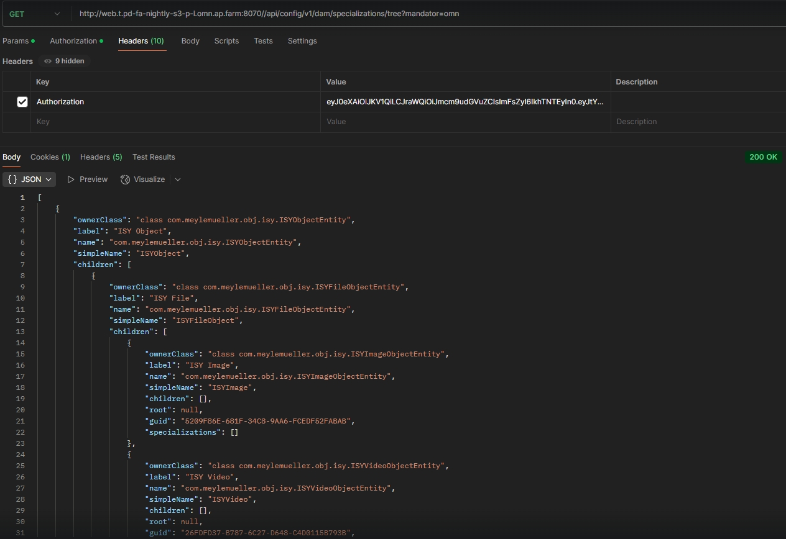Open the response Cookies tab
This screenshot has width=786, height=539.
pos(50,157)
